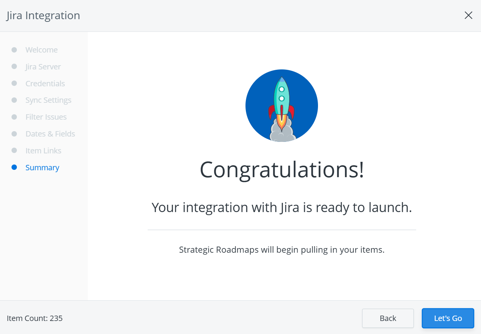Select the Summary step
The image size is (481, 334).
point(42,167)
